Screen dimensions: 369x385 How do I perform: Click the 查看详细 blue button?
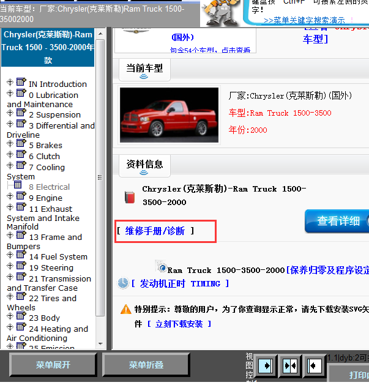tap(338, 221)
